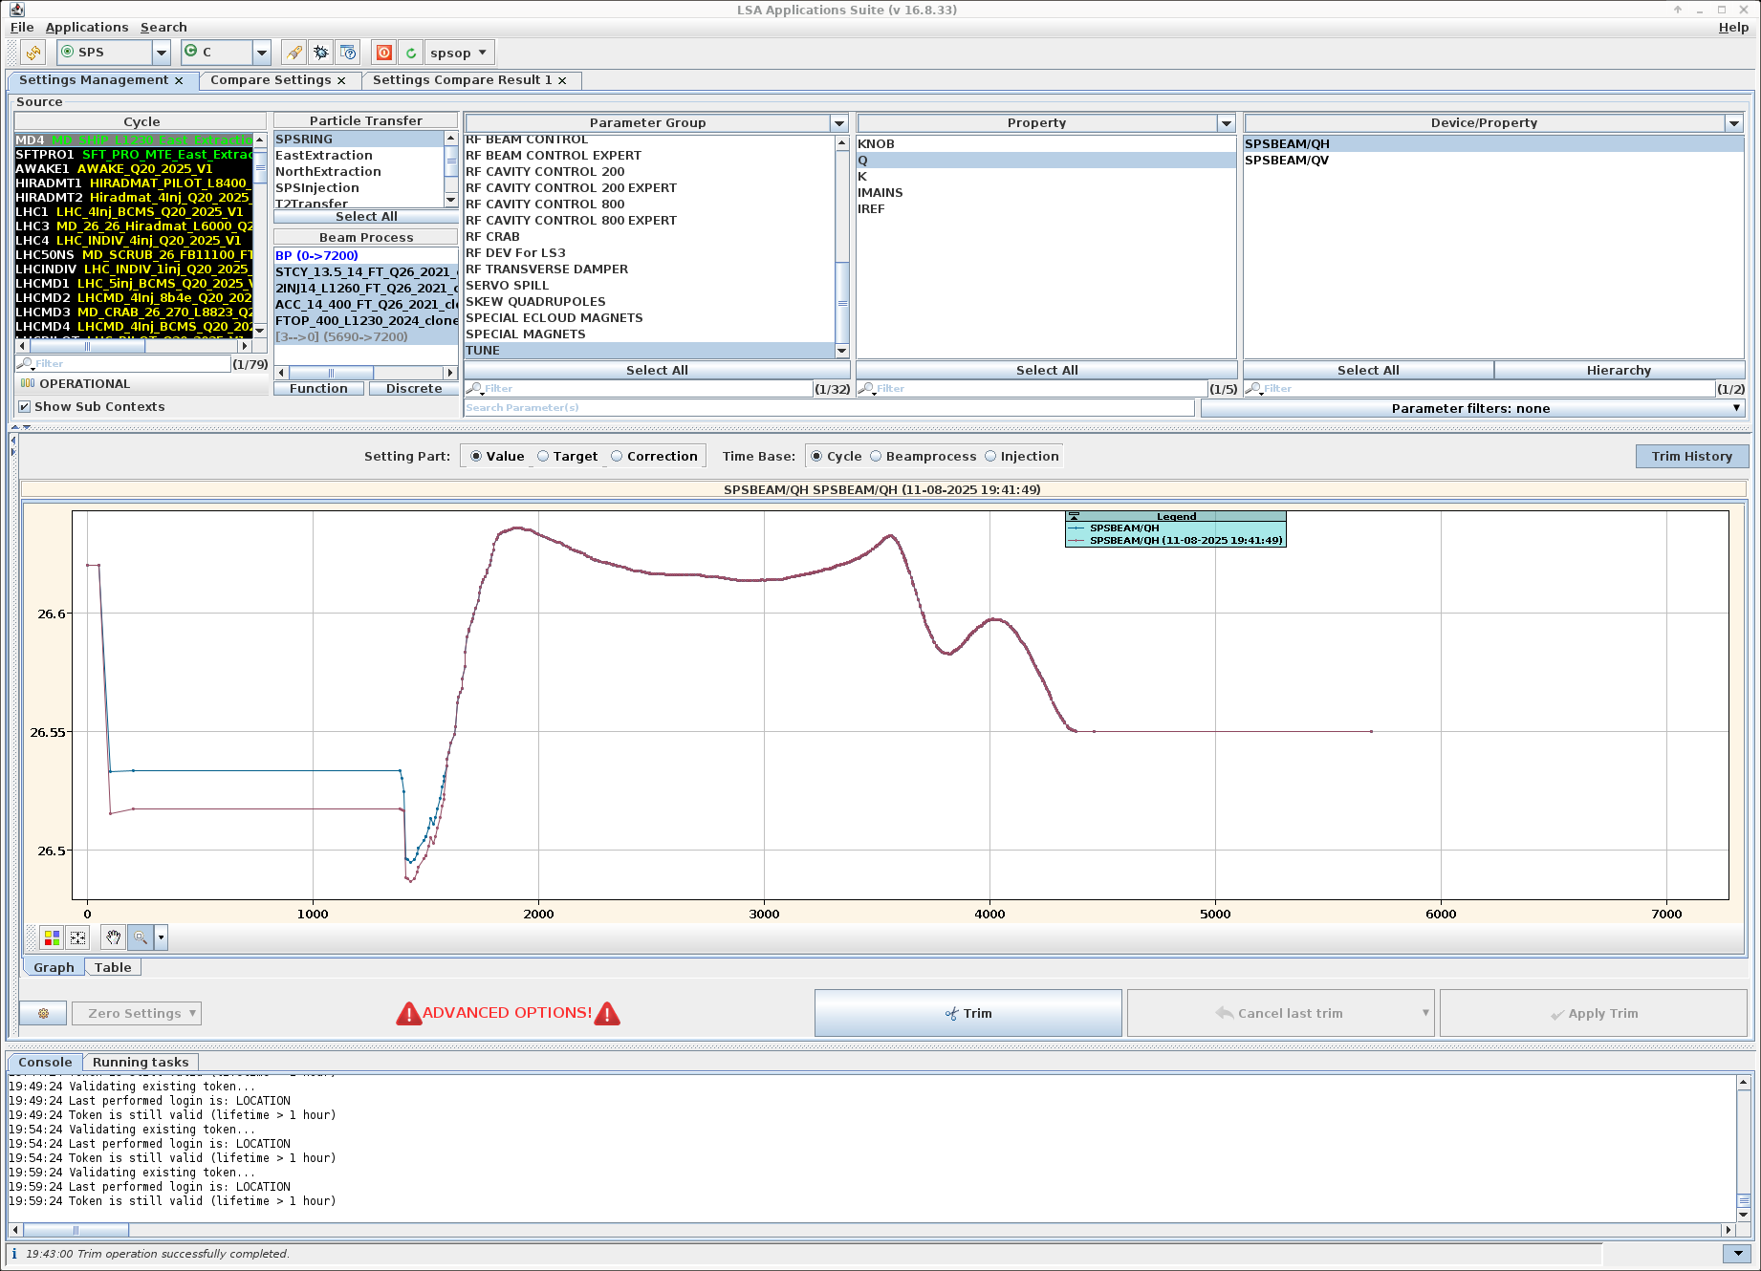Open the Running tasks tab

[x=140, y=1062]
